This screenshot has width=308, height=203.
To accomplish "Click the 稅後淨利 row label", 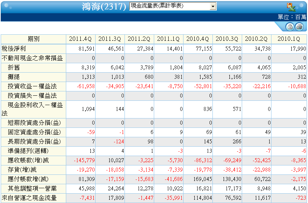I will 14,49.
